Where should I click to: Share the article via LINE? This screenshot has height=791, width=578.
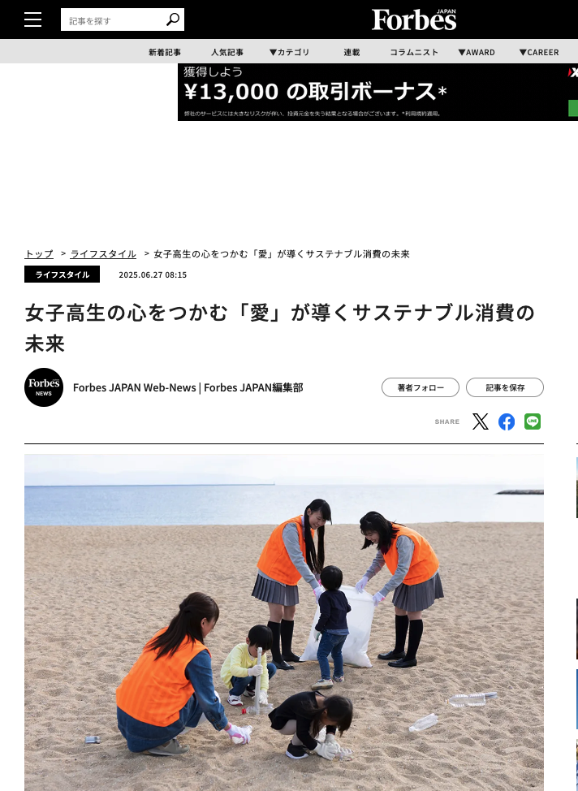[x=533, y=421]
